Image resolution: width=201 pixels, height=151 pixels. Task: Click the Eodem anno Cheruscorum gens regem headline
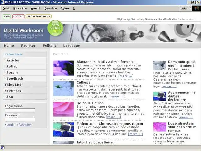[x=110, y=124]
